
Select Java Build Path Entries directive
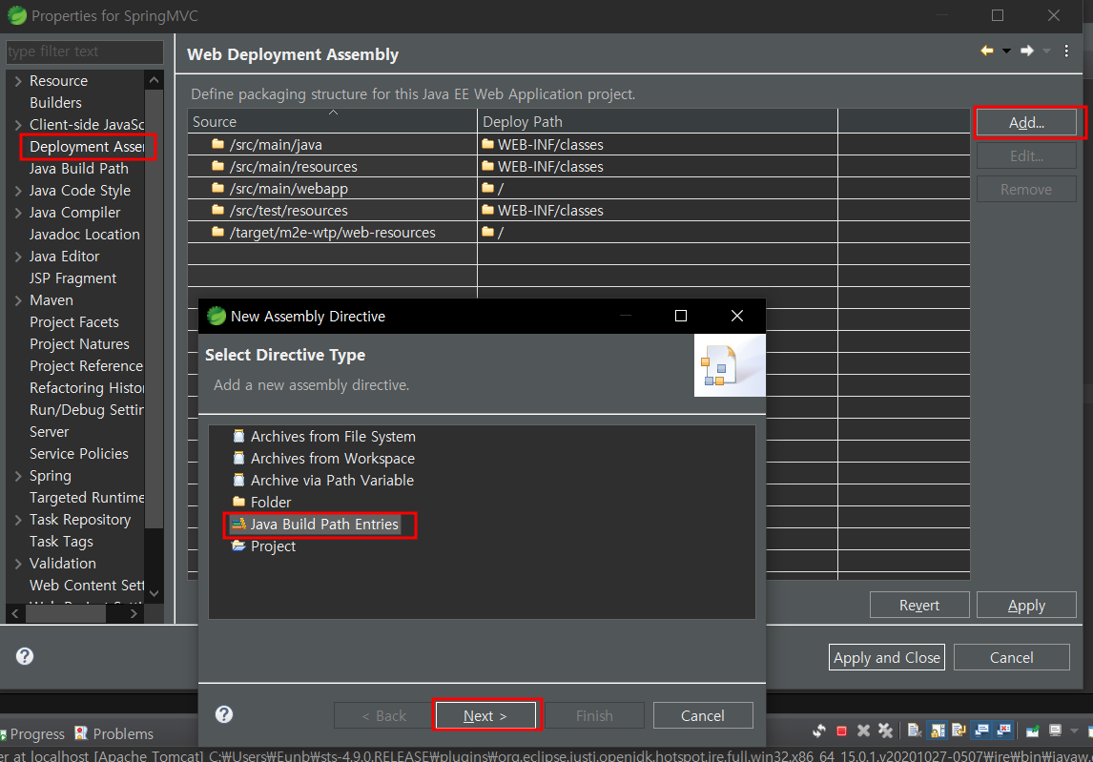tap(316, 525)
